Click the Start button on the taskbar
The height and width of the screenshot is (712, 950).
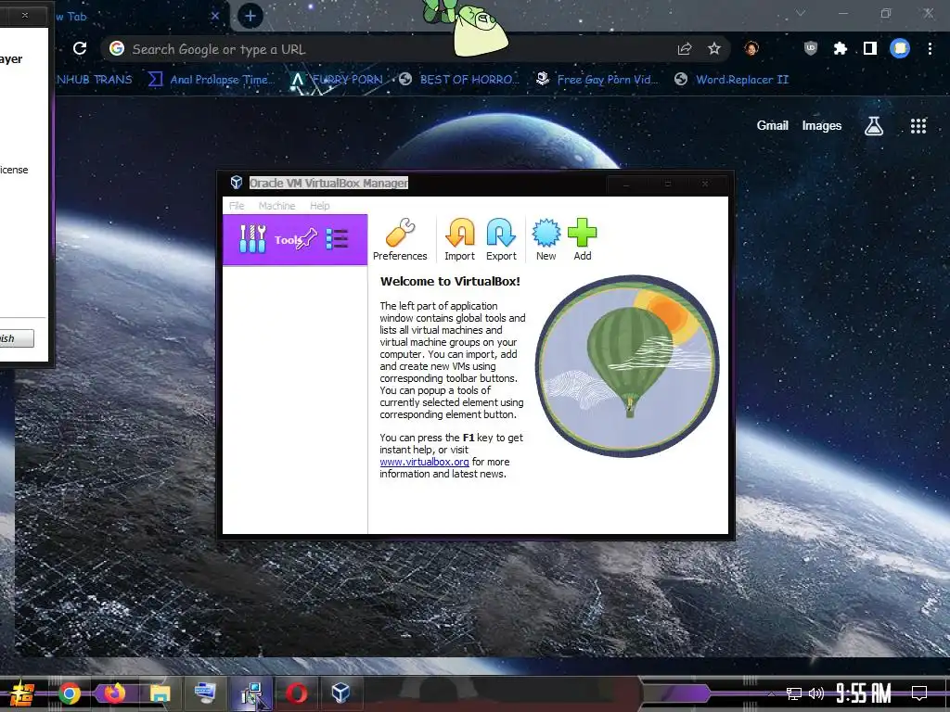[20, 693]
